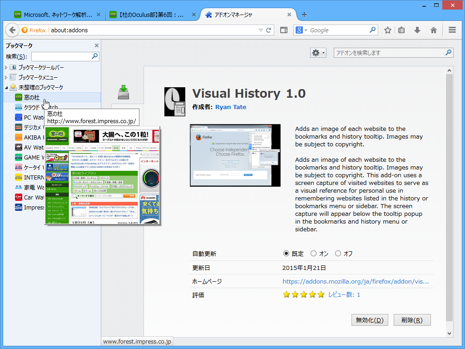Expand ブックマークツールバー folder
Screen dimensions: 465x349
tap(6, 68)
